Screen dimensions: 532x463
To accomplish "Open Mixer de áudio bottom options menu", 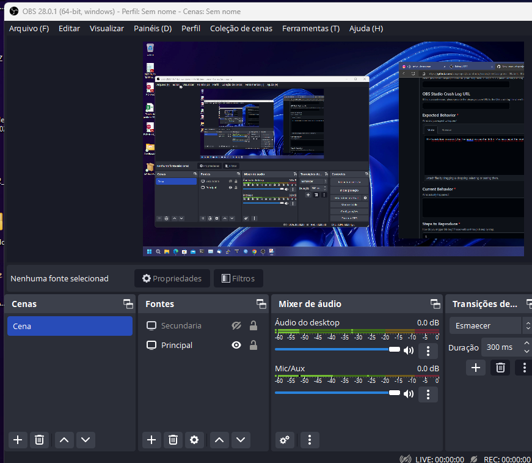I will [x=310, y=440].
